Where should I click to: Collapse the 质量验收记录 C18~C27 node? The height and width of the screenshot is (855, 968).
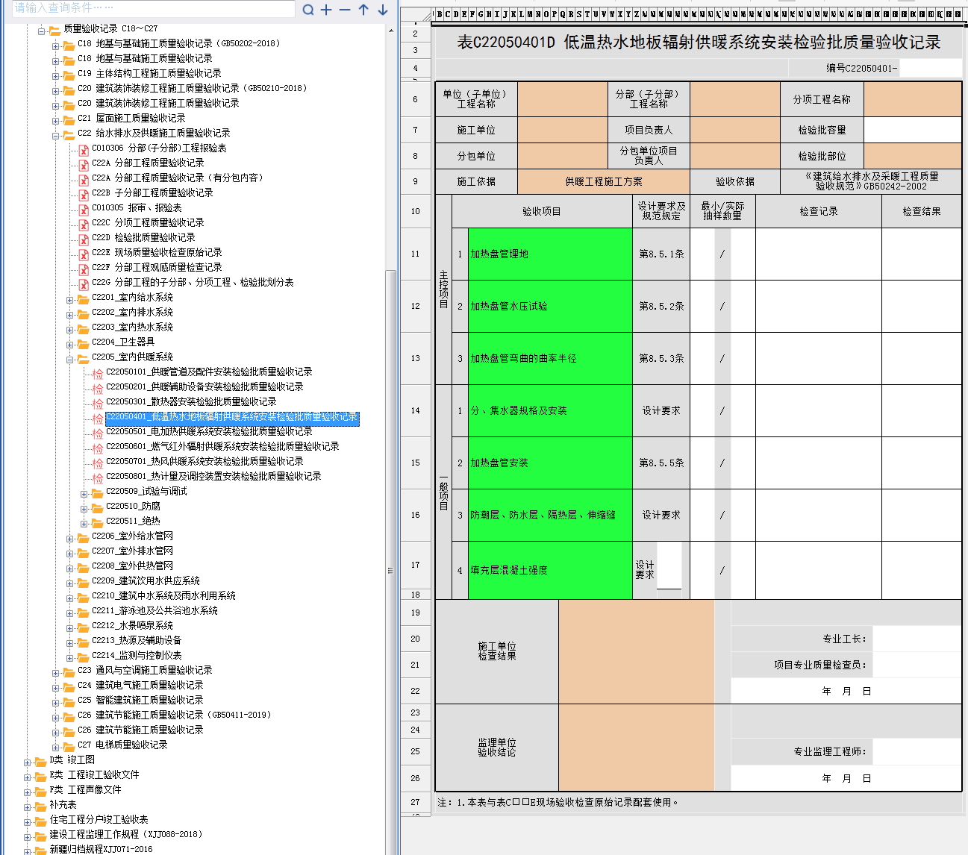tap(41, 31)
